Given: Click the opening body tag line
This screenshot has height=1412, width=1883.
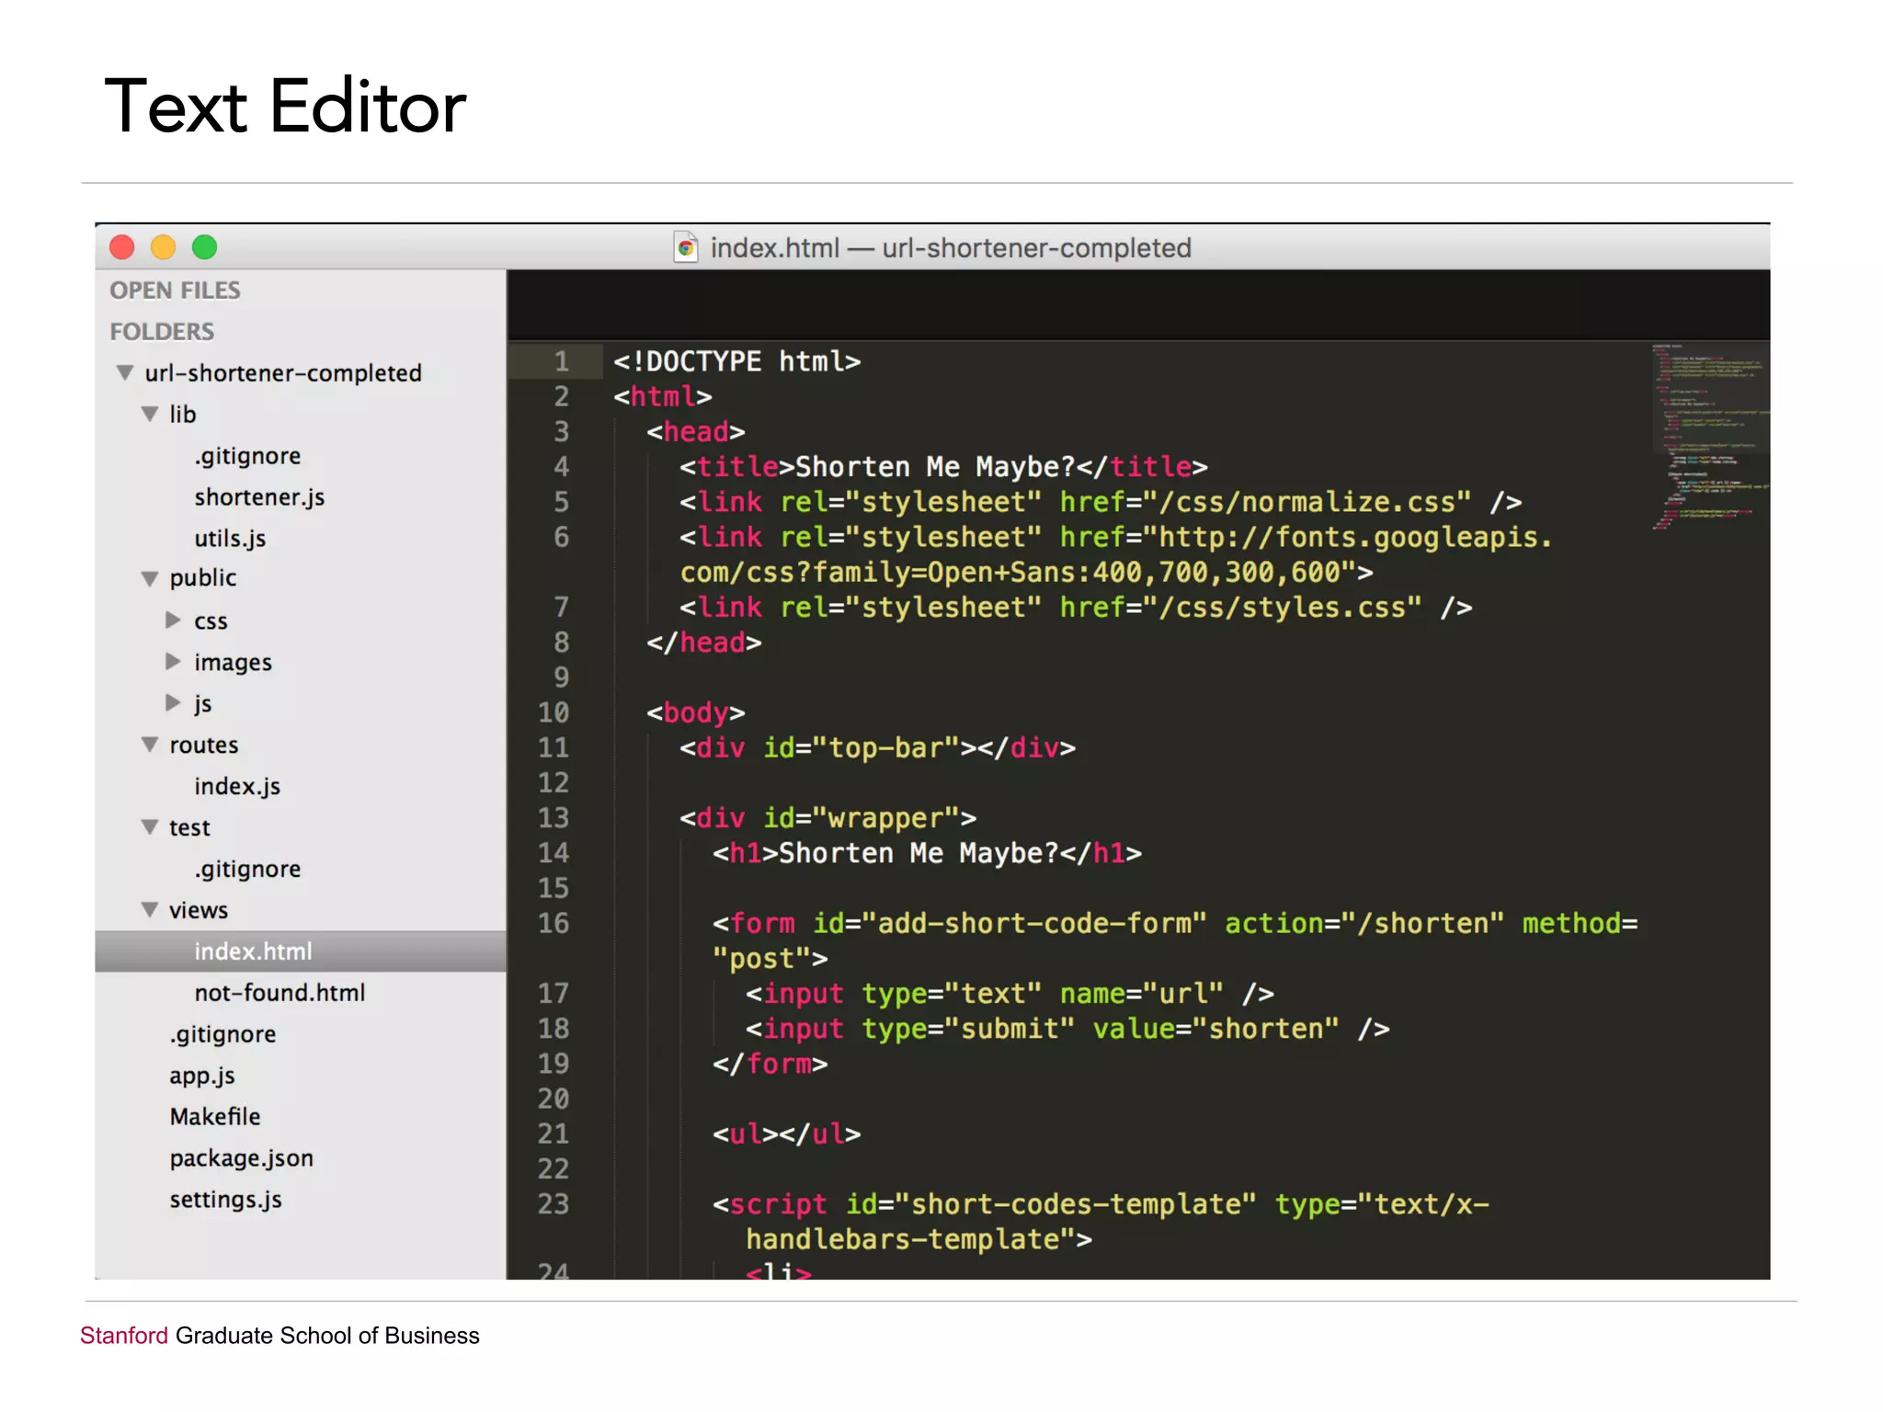Looking at the screenshot, I should [x=695, y=713].
